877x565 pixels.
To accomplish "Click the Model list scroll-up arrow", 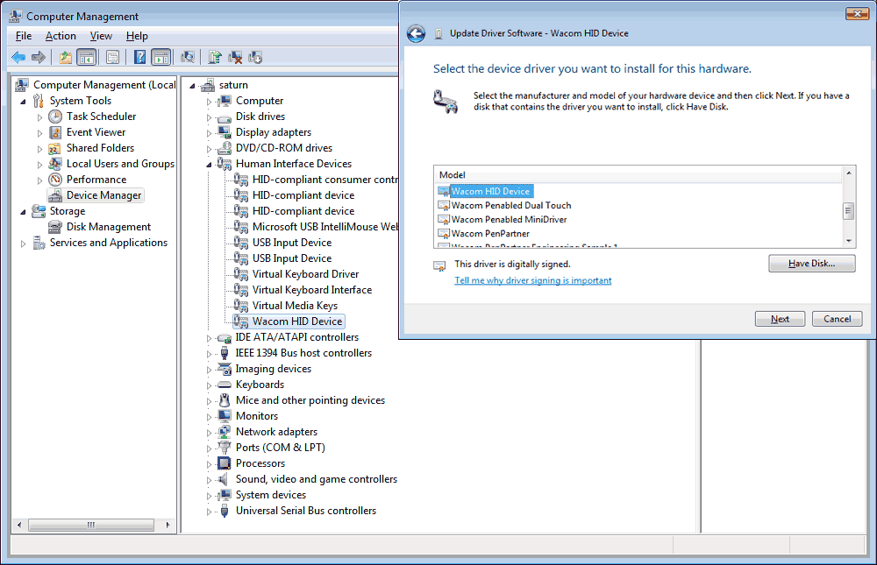I will (x=848, y=173).
